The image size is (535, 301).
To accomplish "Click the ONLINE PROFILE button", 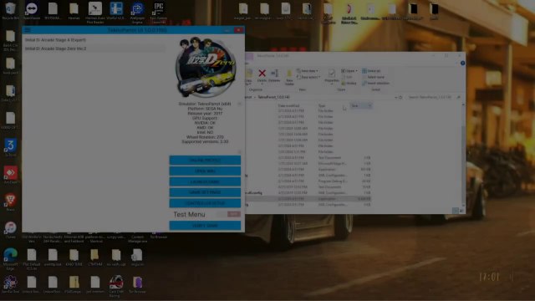I will 205,160.
